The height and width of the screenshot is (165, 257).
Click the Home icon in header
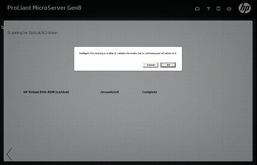point(197,9)
